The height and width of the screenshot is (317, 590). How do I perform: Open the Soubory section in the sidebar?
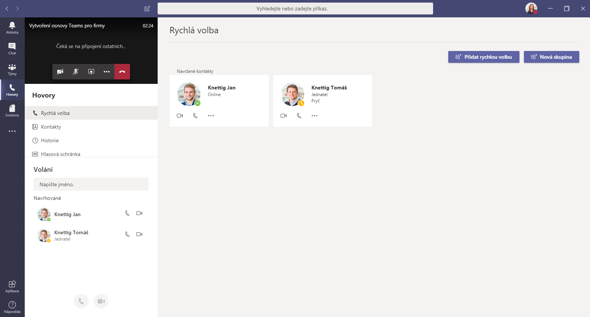[x=12, y=110]
